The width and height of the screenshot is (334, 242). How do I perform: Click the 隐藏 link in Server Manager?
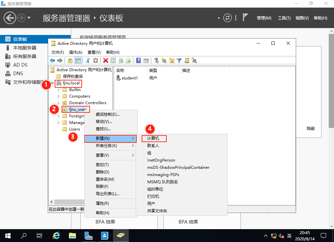pos(311,128)
